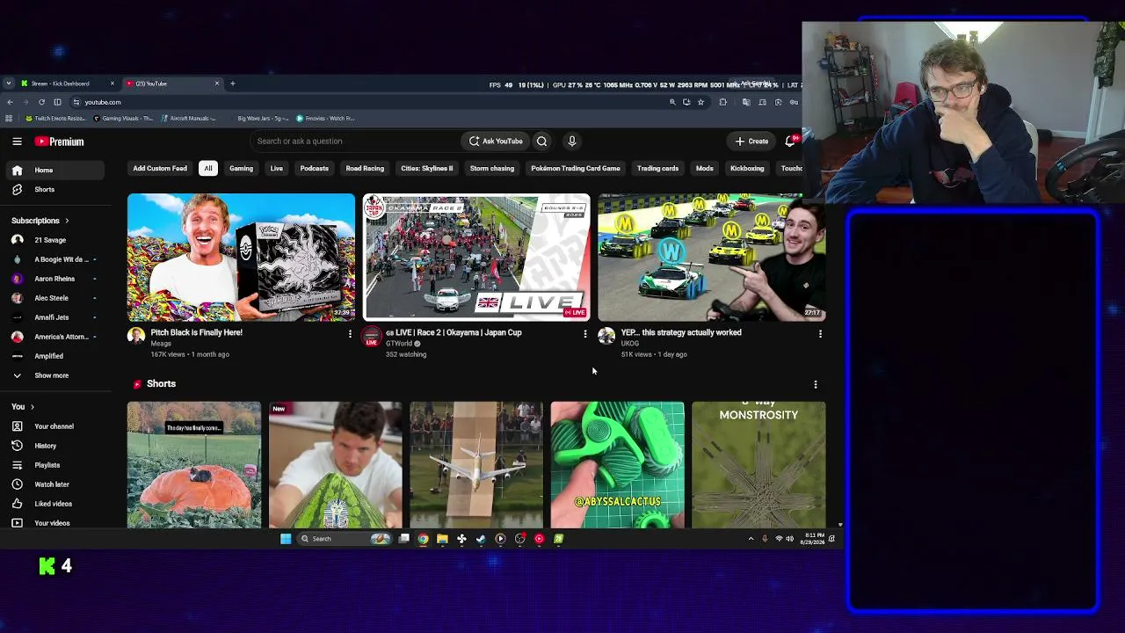Open Google Chrome from the taskbar
Viewport: 1125px width, 633px height.
[423, 539]
